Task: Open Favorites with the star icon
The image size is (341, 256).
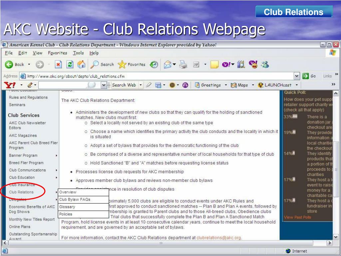Action: (x=131, y=64)
